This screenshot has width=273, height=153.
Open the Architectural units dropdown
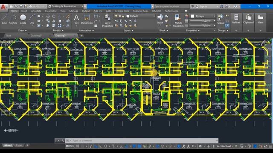pos(225,146)
